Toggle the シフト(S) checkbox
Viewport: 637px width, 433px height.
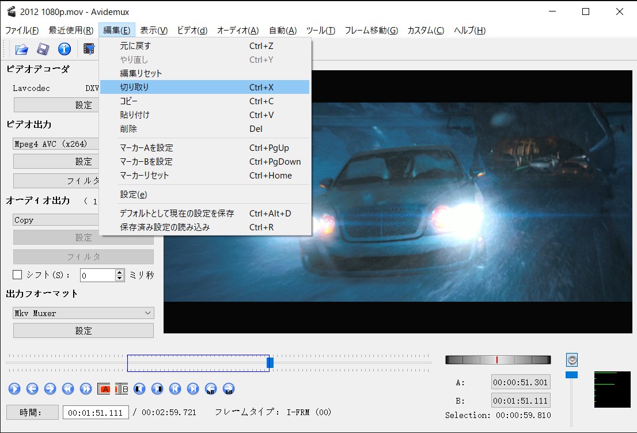[17, 275]
